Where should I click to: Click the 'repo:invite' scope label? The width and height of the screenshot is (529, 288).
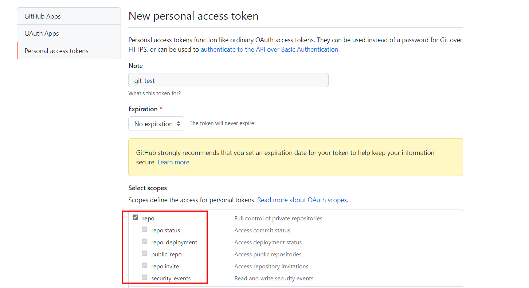pos(165,267)
